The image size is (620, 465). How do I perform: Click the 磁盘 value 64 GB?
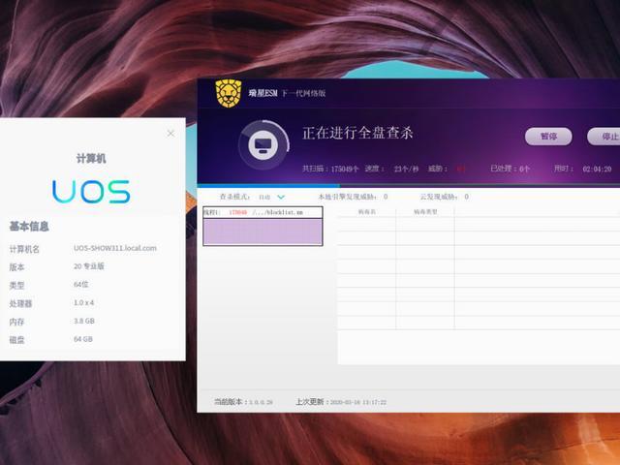click(x=83, y=339)
